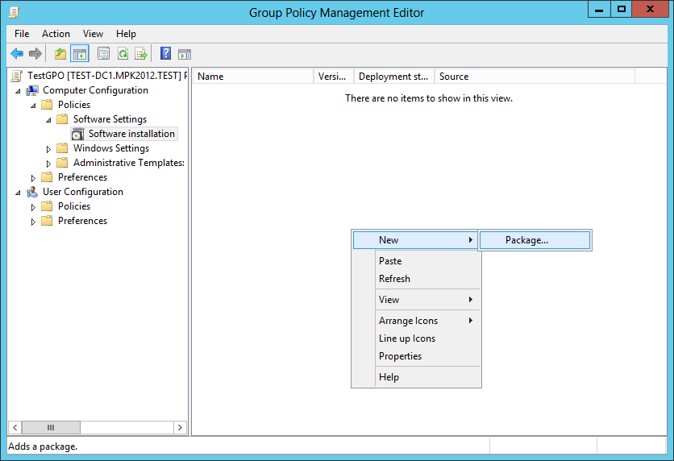
Task: Click the Export List toolbar icon
Action: click(x=141, y=54)
